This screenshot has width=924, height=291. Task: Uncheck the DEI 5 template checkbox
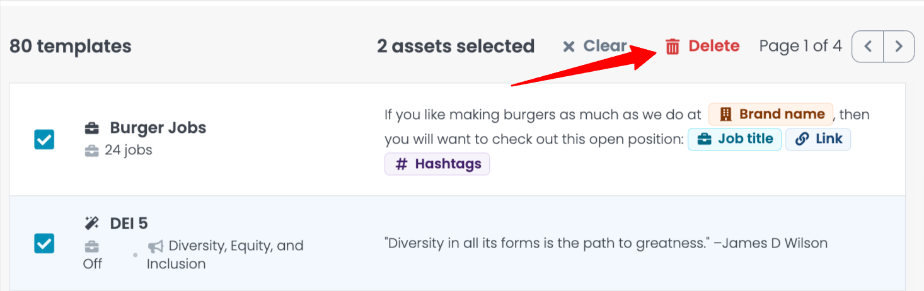(x=44, y=243)
